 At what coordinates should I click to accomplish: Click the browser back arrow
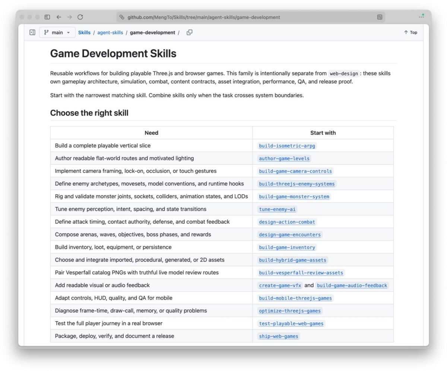tap(59, 17)
